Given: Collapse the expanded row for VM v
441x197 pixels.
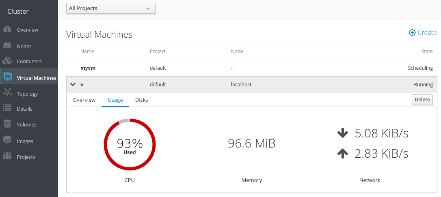Looking at the screenshot, I should pyautogui.click(x=73, y=85).
